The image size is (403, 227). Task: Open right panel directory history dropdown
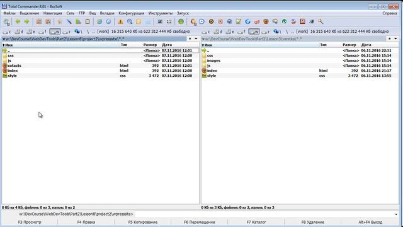[395, 38]
